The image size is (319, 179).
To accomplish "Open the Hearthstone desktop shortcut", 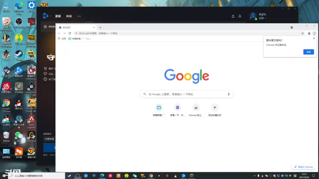I will point(19,88).
